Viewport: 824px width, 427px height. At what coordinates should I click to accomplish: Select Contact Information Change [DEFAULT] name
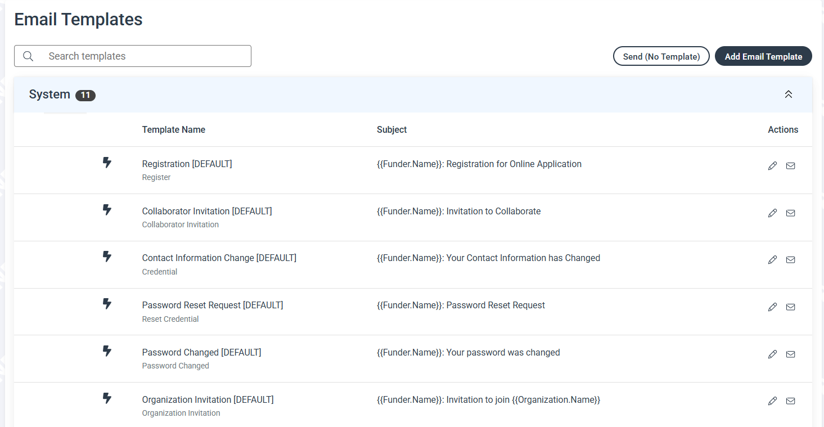[x=219, y=258]
